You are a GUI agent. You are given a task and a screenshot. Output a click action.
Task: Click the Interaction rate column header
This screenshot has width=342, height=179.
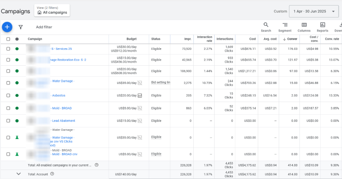pos(205,39)
